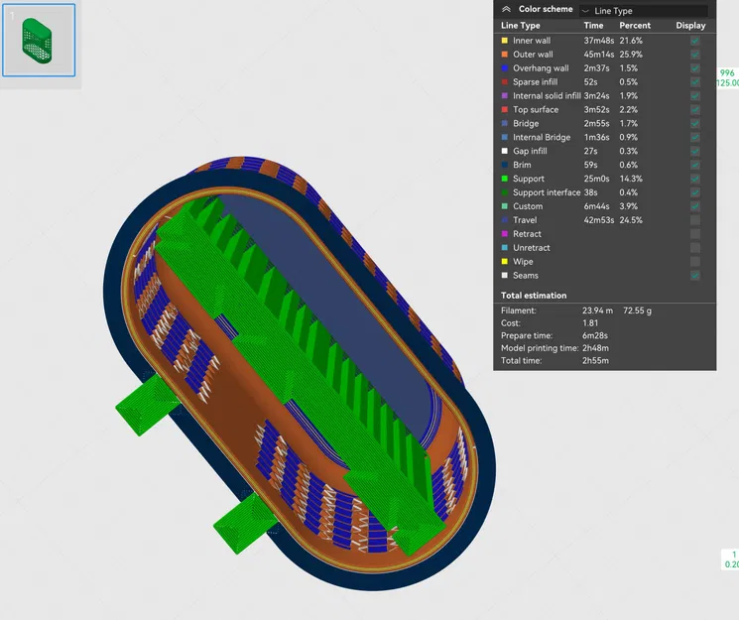Click the cyan Unretract swatch
The width and height of the screenshot is (739, 620).
click(x=505, y=248)
